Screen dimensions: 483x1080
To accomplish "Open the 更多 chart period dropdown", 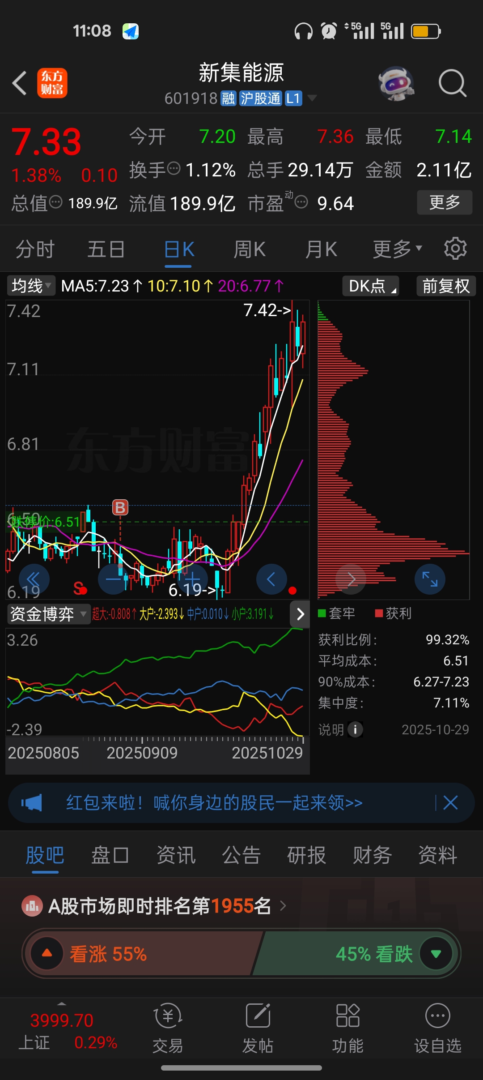I will (398, 249).
